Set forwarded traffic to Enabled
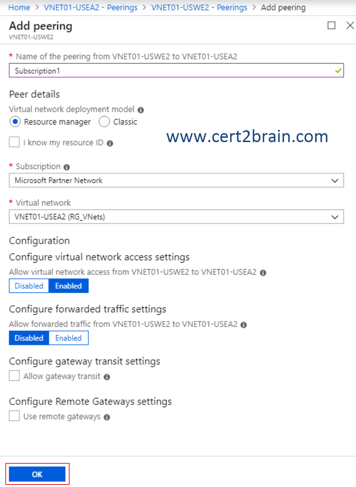The width and height of the screenshot is (356, 487). (x=68, y=338)
